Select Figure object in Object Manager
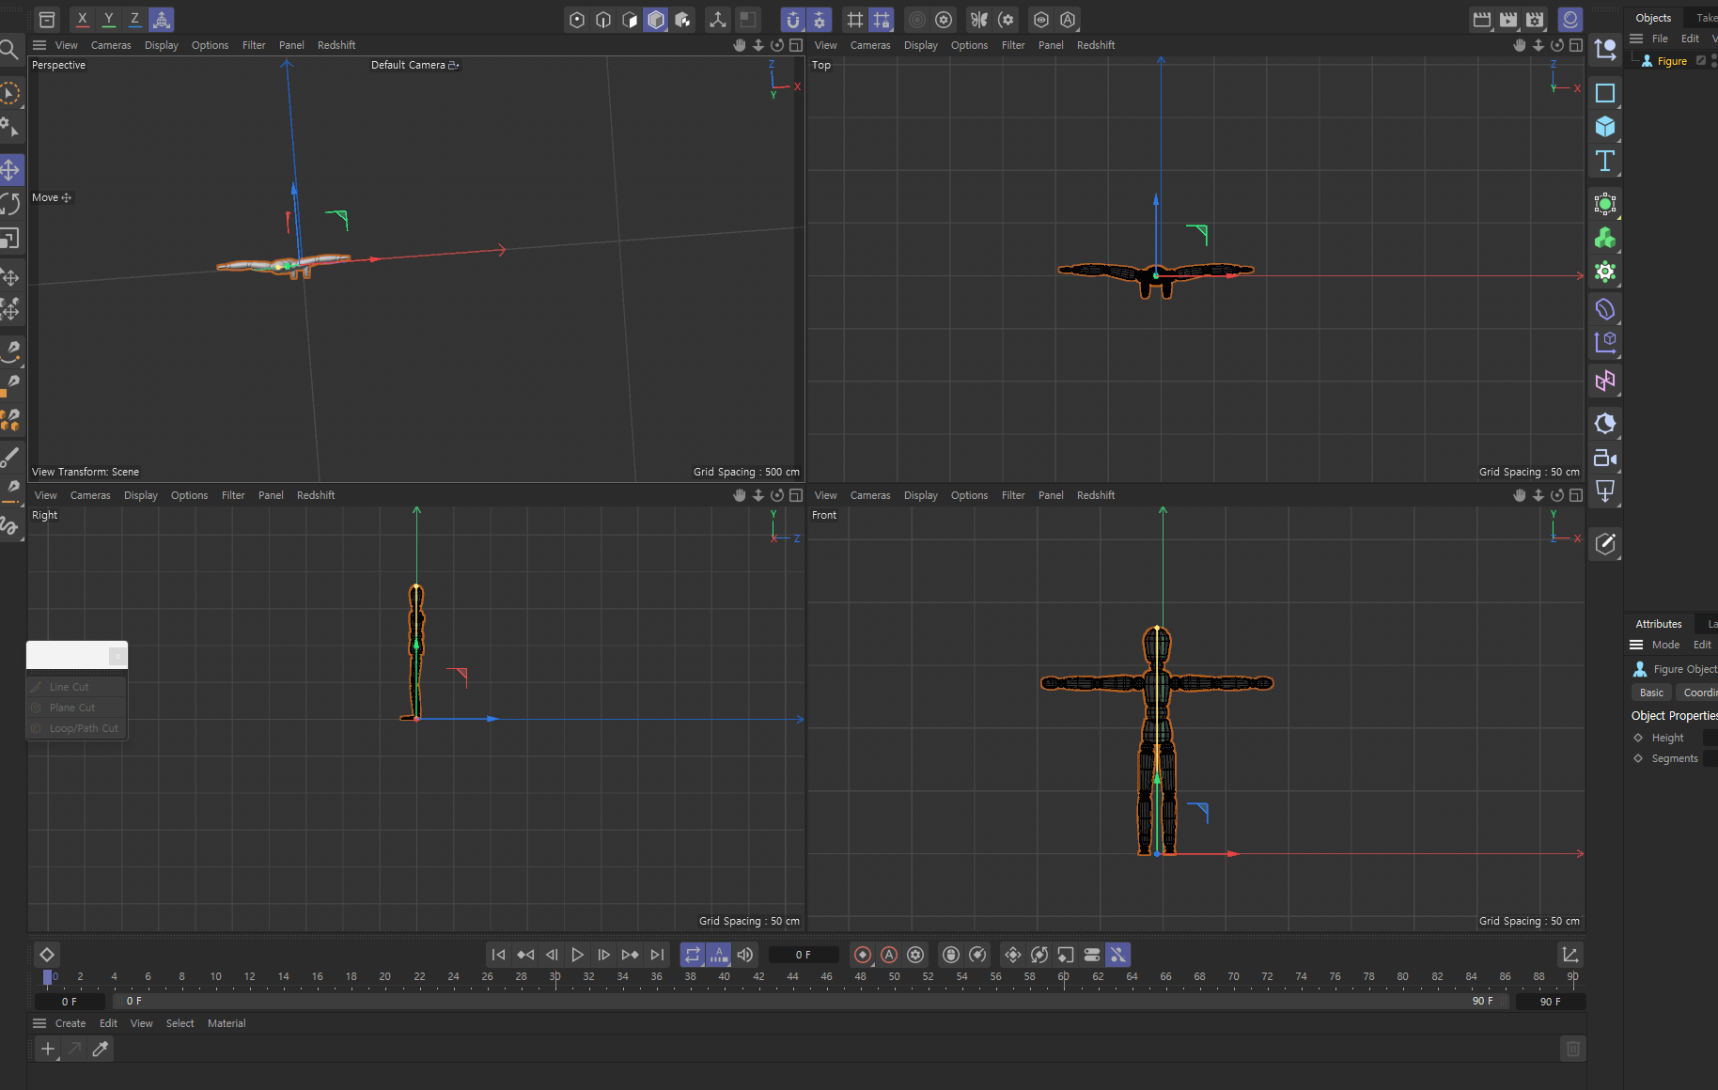Viewport: 1718px width, 1090px height. pos(1671,61)
